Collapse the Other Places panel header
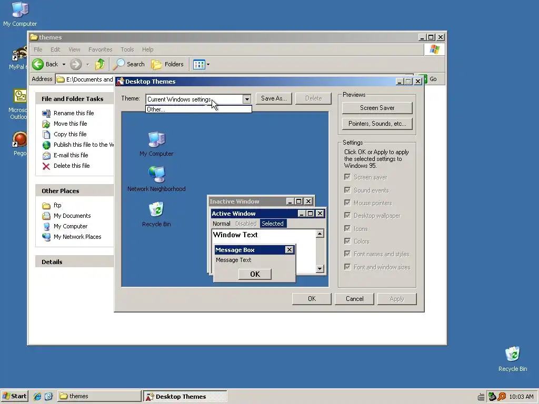Viewport: 539px width, 404px height. tap(75, 191)
